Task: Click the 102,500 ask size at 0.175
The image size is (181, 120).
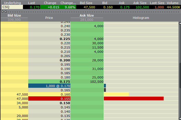Action: 87,82
